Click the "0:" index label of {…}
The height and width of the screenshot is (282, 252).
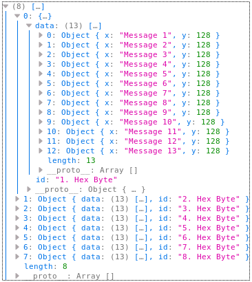(x=28, y=16)
